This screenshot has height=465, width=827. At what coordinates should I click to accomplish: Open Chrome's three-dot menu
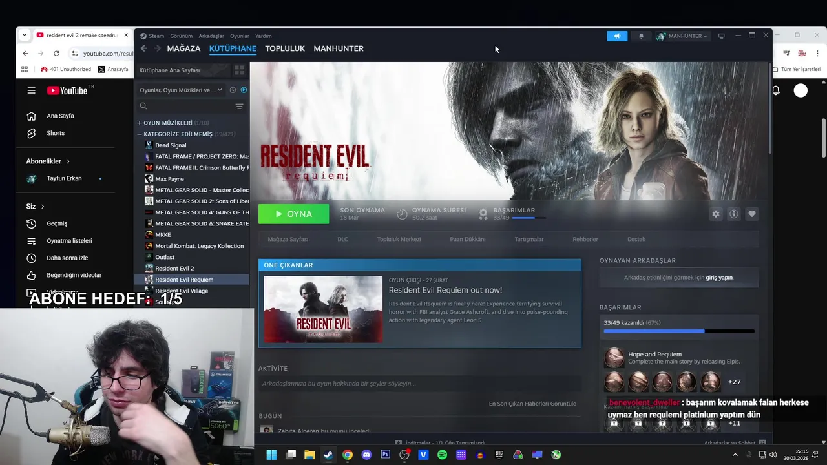pos(818,53)
